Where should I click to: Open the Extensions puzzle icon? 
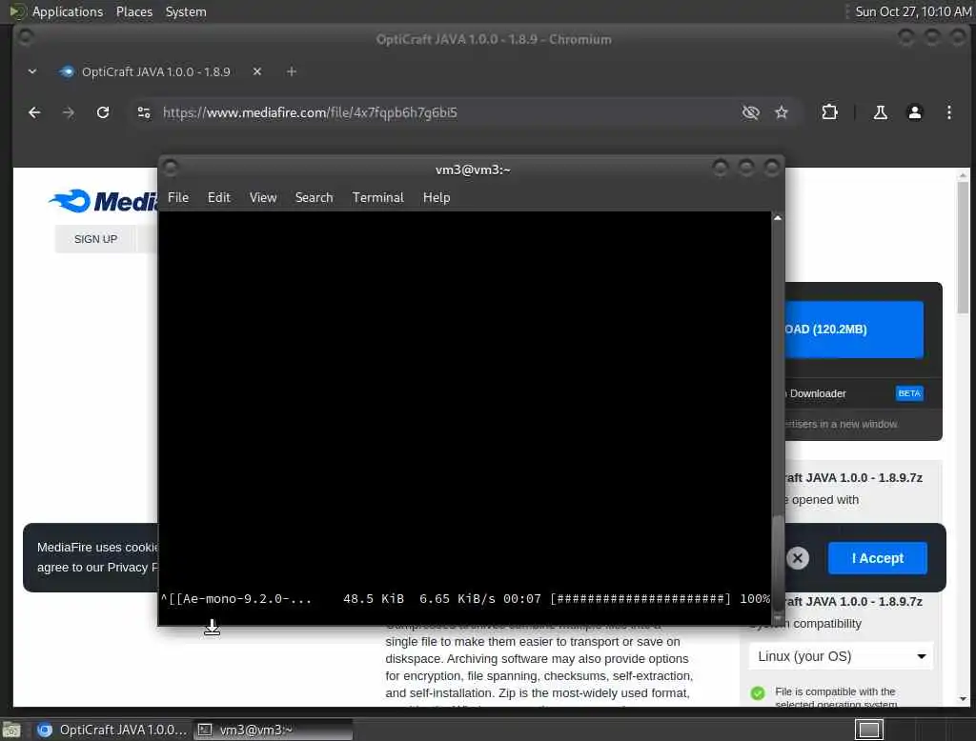pyautogui.click(x=829, y=112)
